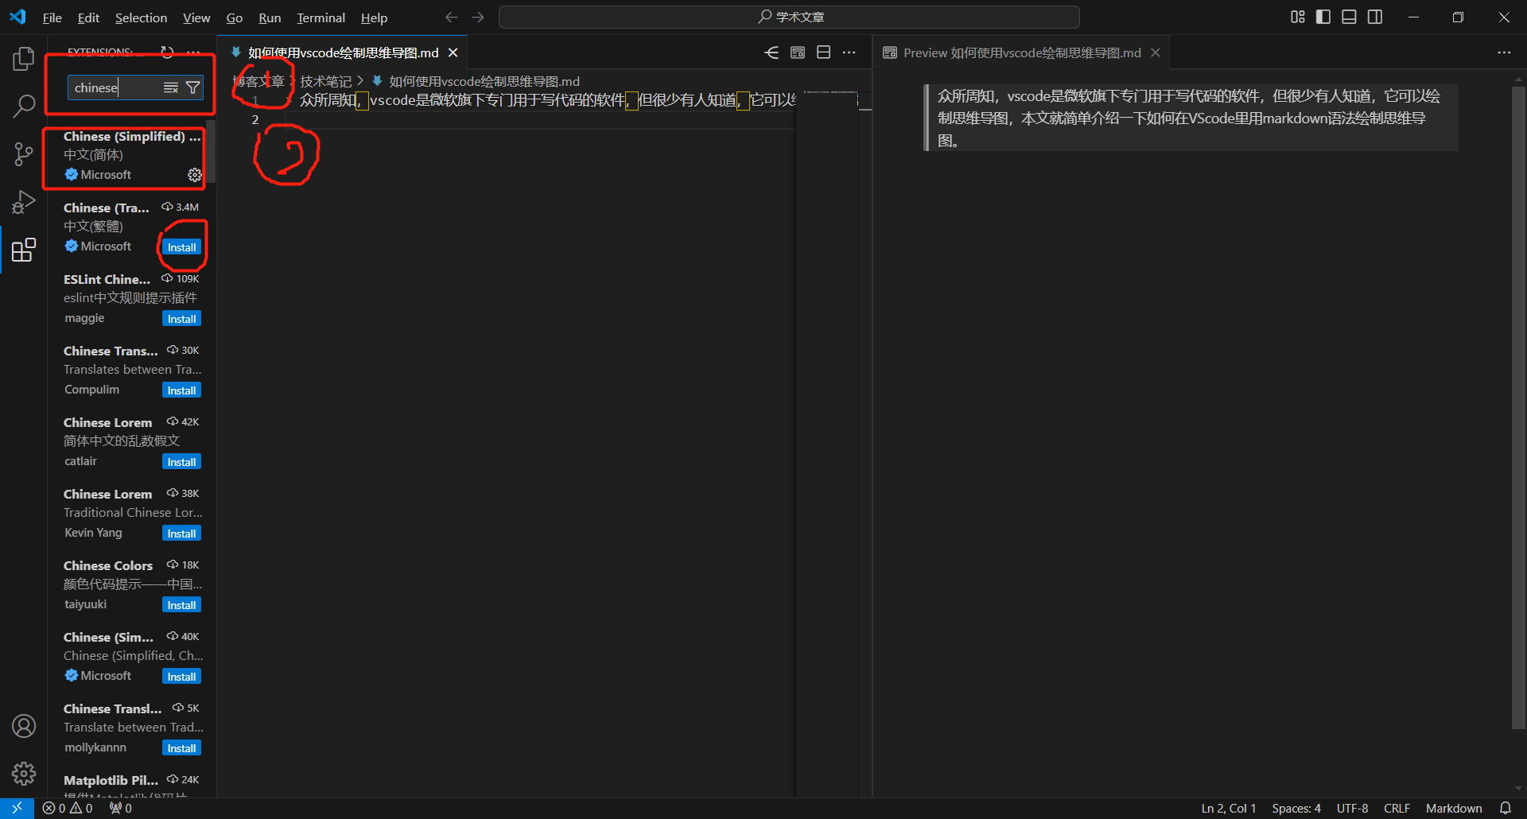Screen dimensions: 1527x819
Task: Open the File menu
Action: (52, 17)
